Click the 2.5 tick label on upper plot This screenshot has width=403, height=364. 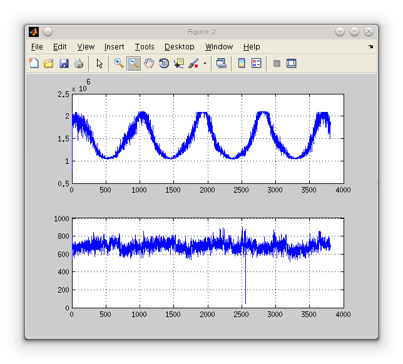pos(63,94)
